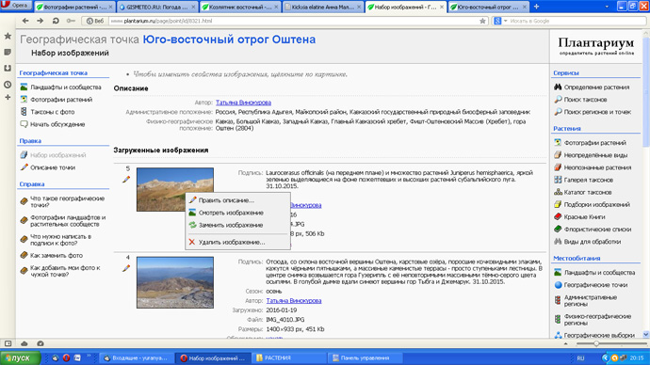Switch to the Kidosia elatine tab
The height and width of the screenshot is (365, 650).
[x=323, y=7]
